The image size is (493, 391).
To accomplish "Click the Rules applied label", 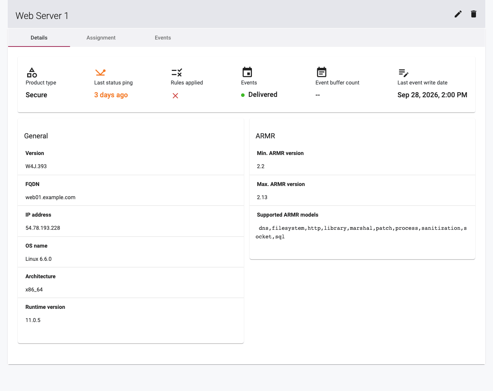I will [x=187, y=83].
